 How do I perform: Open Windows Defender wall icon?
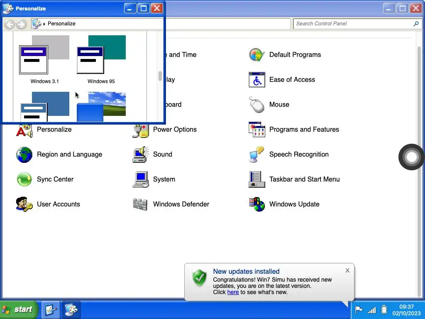coord(140,204)
